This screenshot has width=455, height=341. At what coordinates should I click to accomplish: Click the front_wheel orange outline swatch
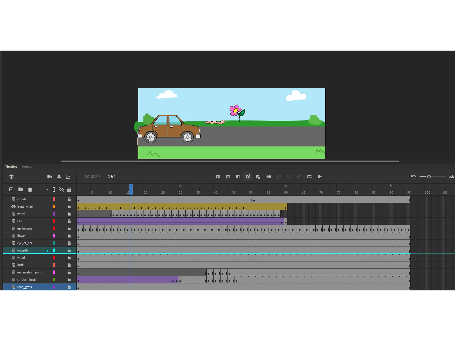click(54, 206)
